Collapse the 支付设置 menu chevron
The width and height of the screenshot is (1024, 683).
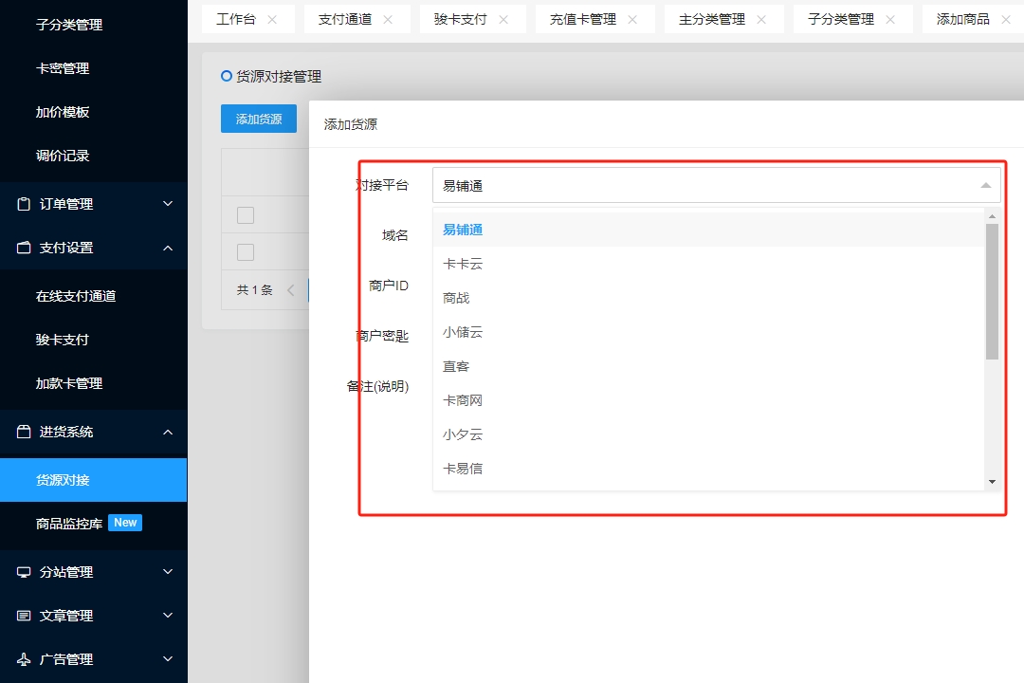(x=168, y=248)
